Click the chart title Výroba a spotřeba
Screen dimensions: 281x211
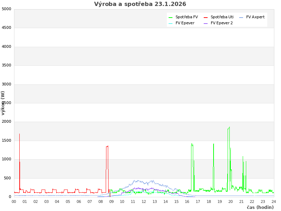pyautogui.click(x=140, y=4)
